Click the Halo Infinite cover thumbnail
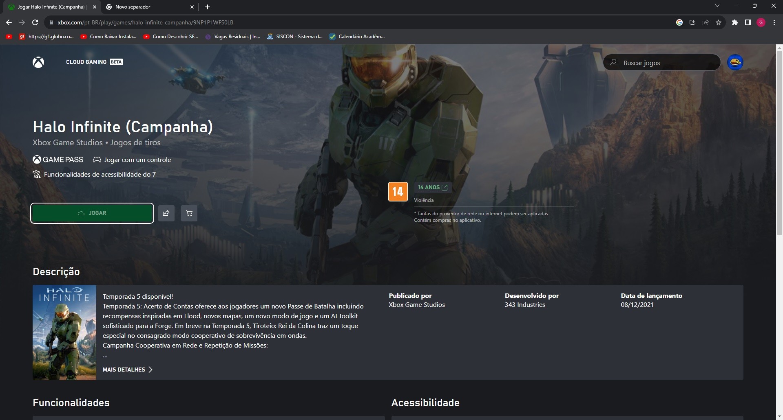 coord(64,332)
